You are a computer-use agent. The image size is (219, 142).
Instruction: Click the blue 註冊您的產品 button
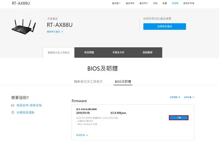tap(165, 27)
